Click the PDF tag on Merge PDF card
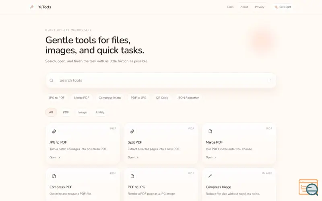Screen dimensions: 322x201 pos(269,129)
